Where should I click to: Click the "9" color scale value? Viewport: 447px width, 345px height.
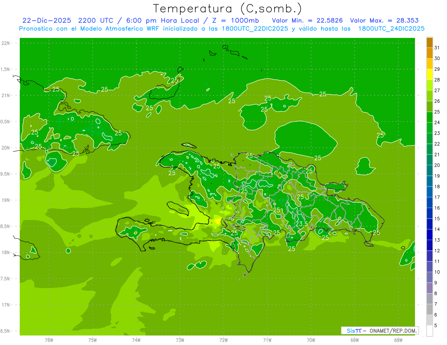click(x=436, y=282)
